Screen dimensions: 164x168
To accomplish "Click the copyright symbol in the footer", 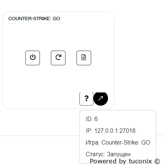I will (x=157, y=161).
